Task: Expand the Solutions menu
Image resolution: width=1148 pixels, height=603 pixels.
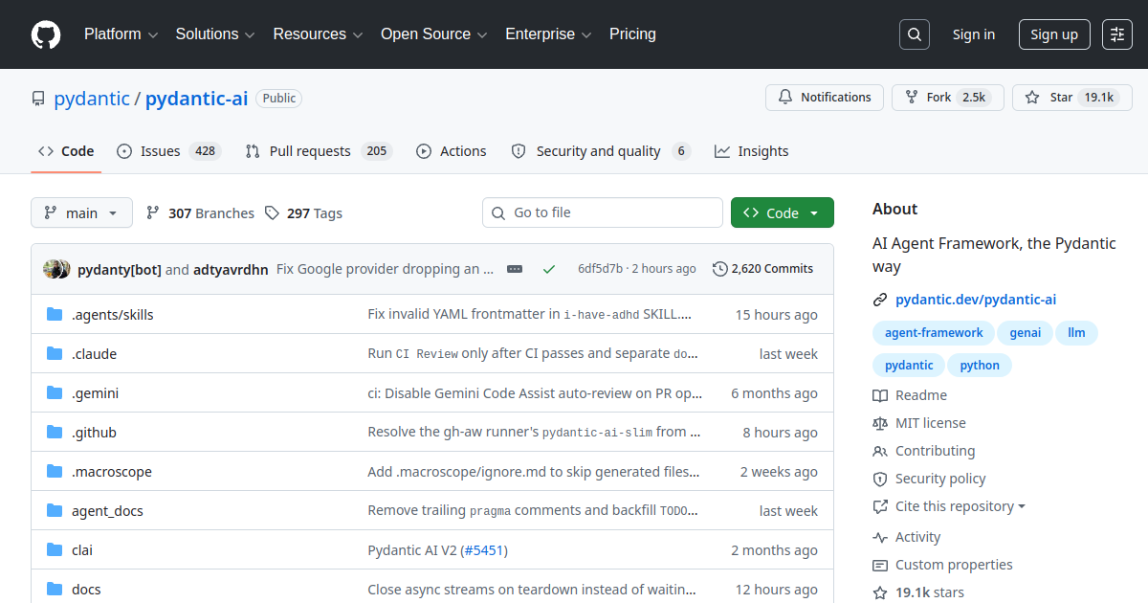Action: [x=215, y=34]
